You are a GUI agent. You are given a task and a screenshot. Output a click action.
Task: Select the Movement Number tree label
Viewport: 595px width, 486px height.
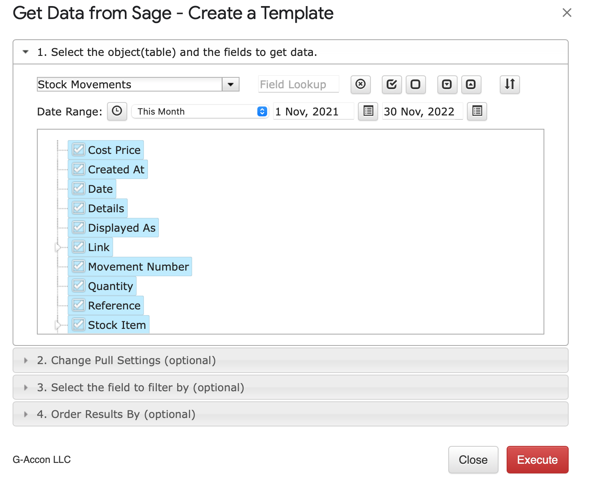coord(139,266)
